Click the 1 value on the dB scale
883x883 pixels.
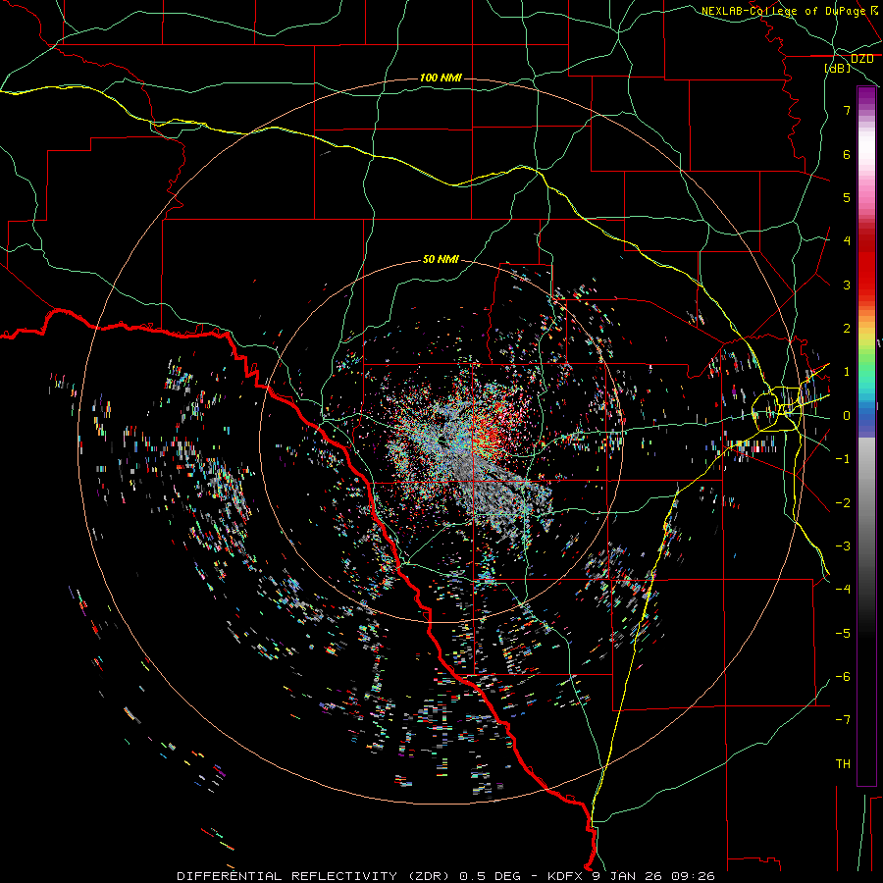[847, 372]
